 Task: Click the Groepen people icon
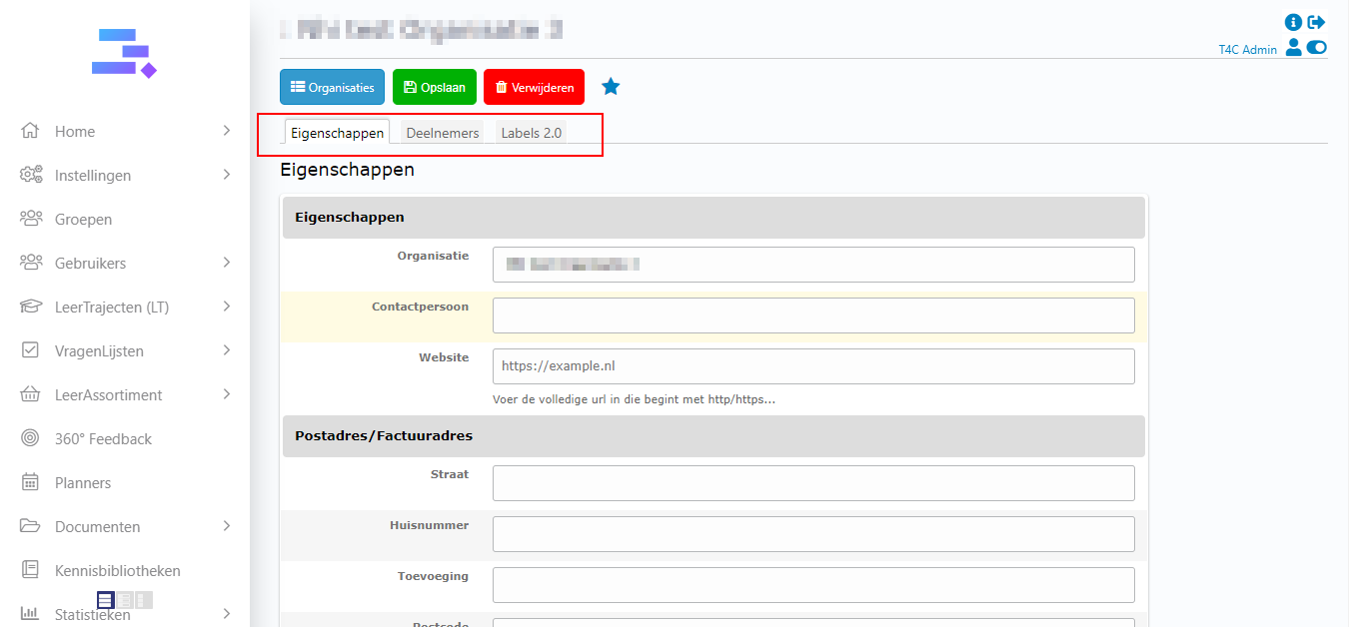point(31,219)
